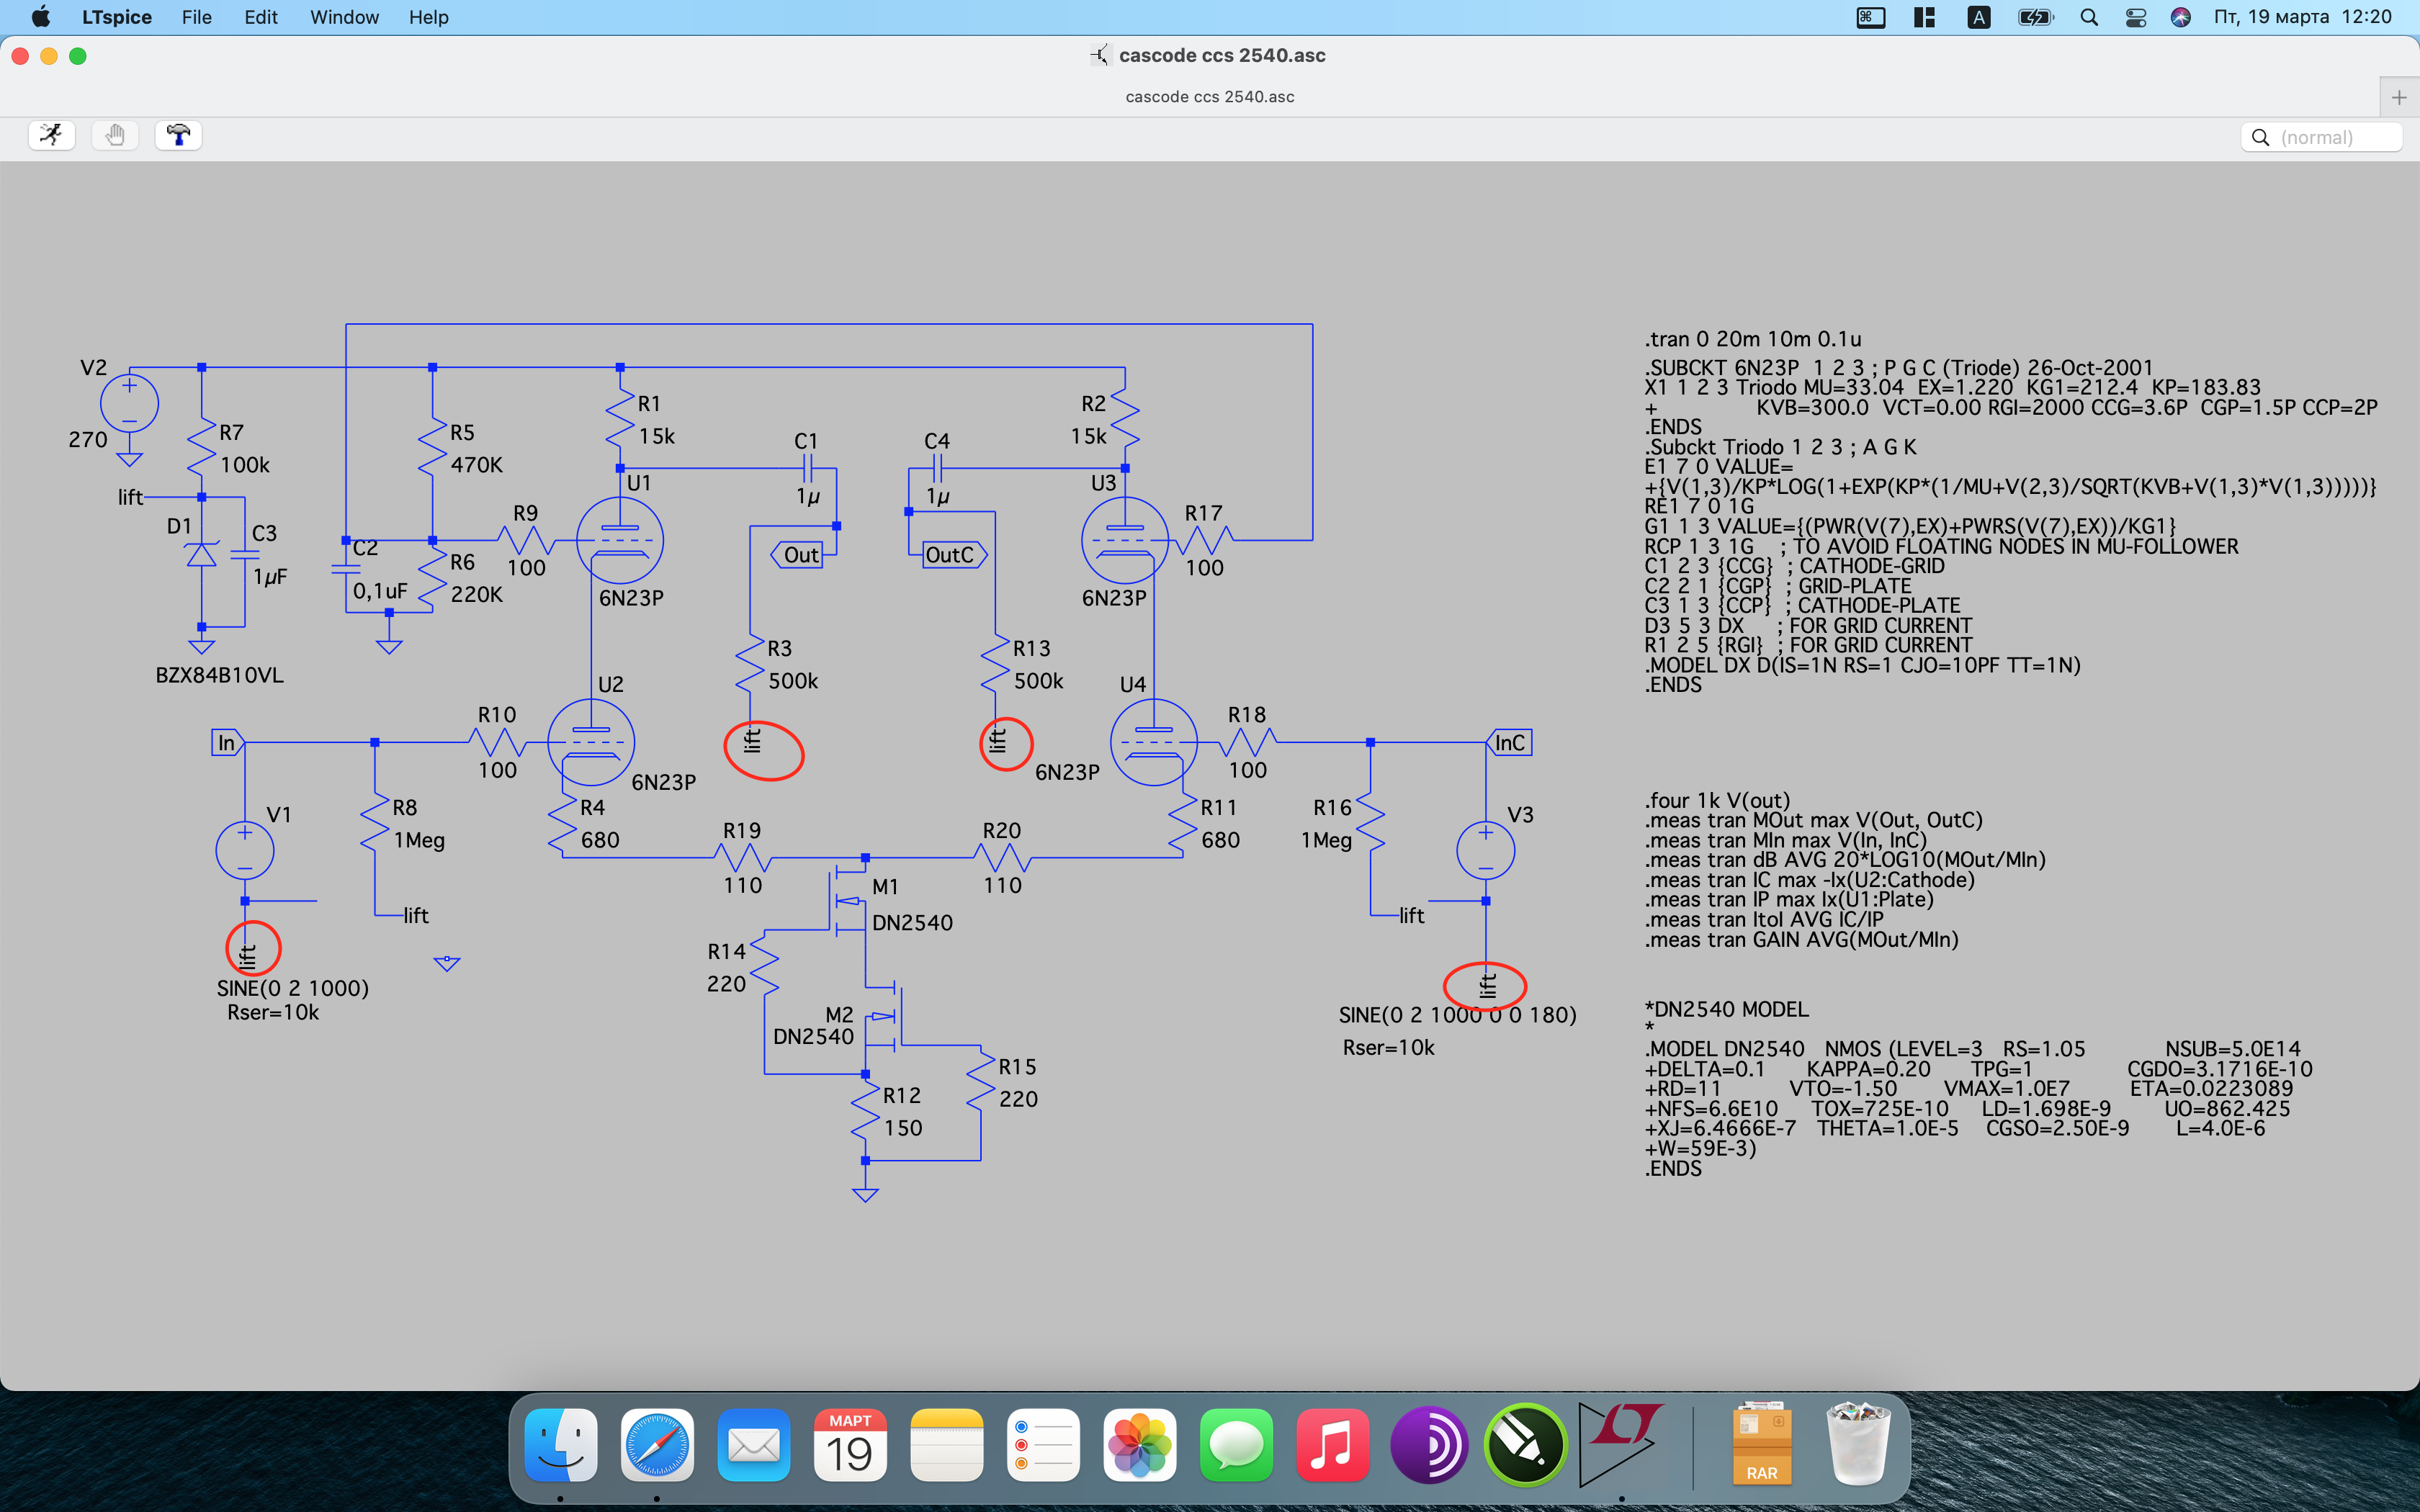Open the RAR archiver in Dock
The image size is (2420, 1512).
click(x=1761, y=1445)
